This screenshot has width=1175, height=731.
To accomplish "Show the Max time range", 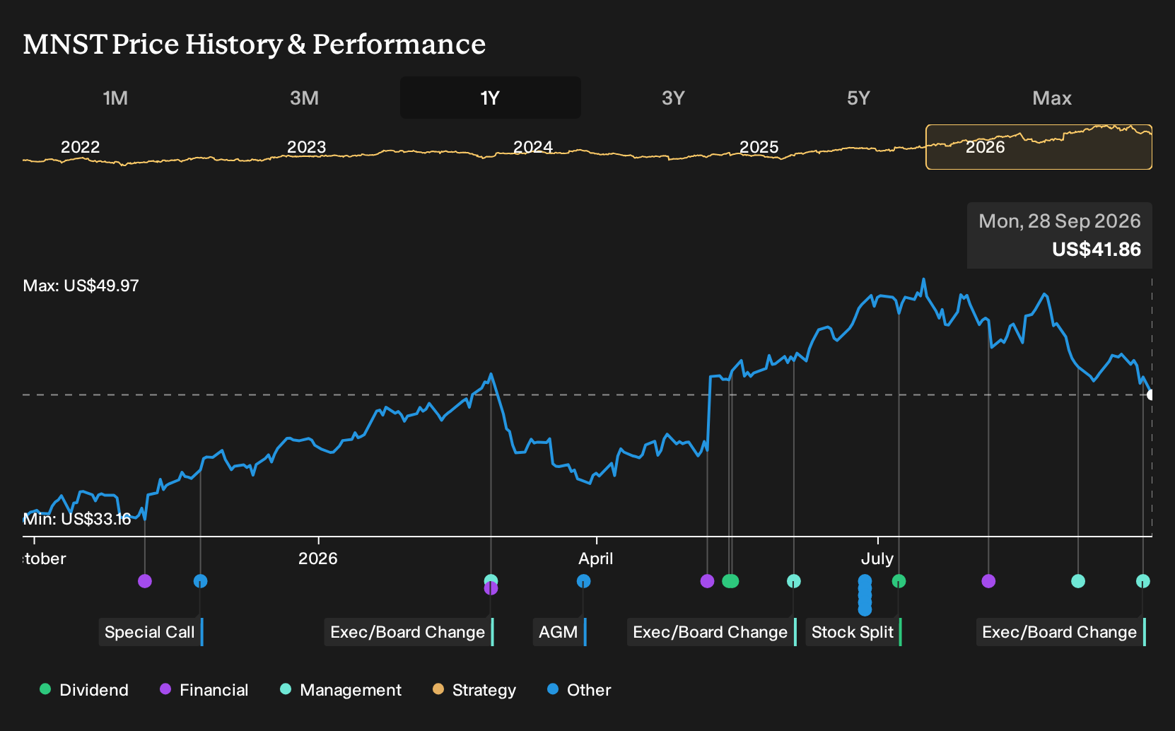I will click(1052, 98).
